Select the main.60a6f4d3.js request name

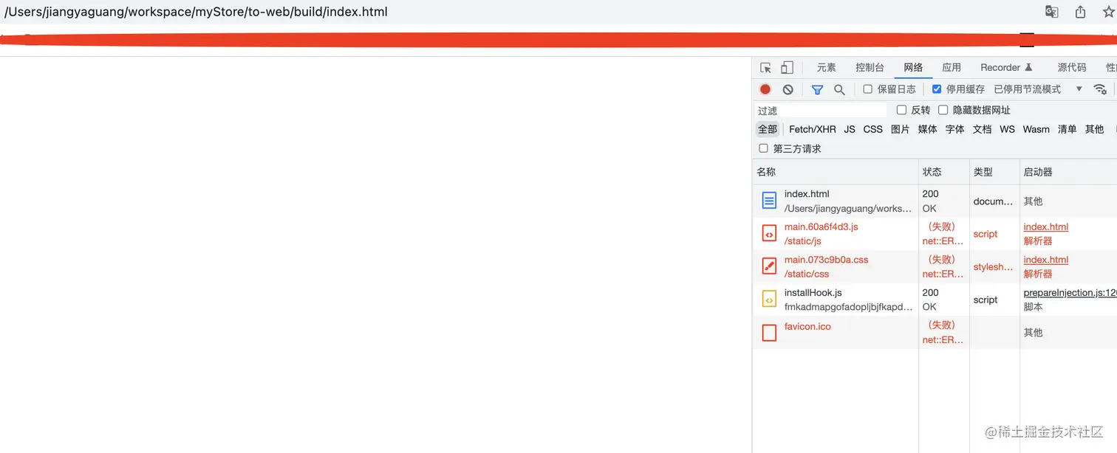(x=821, y=226)
